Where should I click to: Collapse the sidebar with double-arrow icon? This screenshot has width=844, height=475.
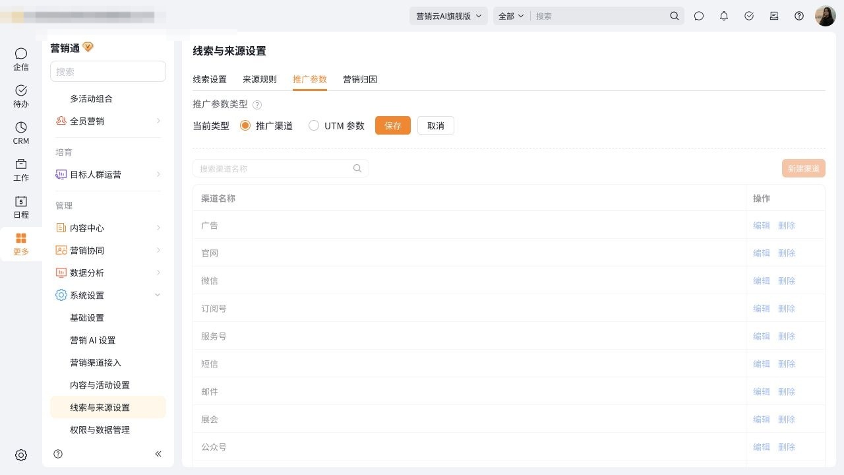(158, 454)
